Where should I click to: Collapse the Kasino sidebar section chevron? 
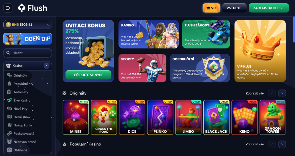[x=47, y=66]
